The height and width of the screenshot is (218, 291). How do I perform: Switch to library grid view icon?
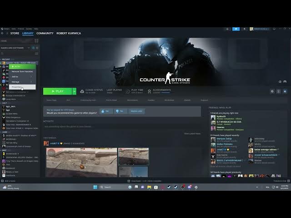36,41
